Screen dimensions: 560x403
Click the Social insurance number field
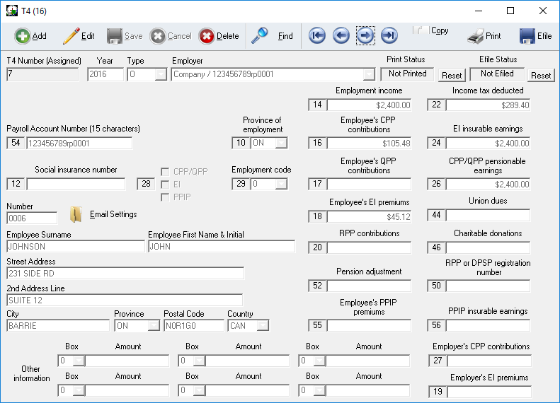tap(76, 184)
